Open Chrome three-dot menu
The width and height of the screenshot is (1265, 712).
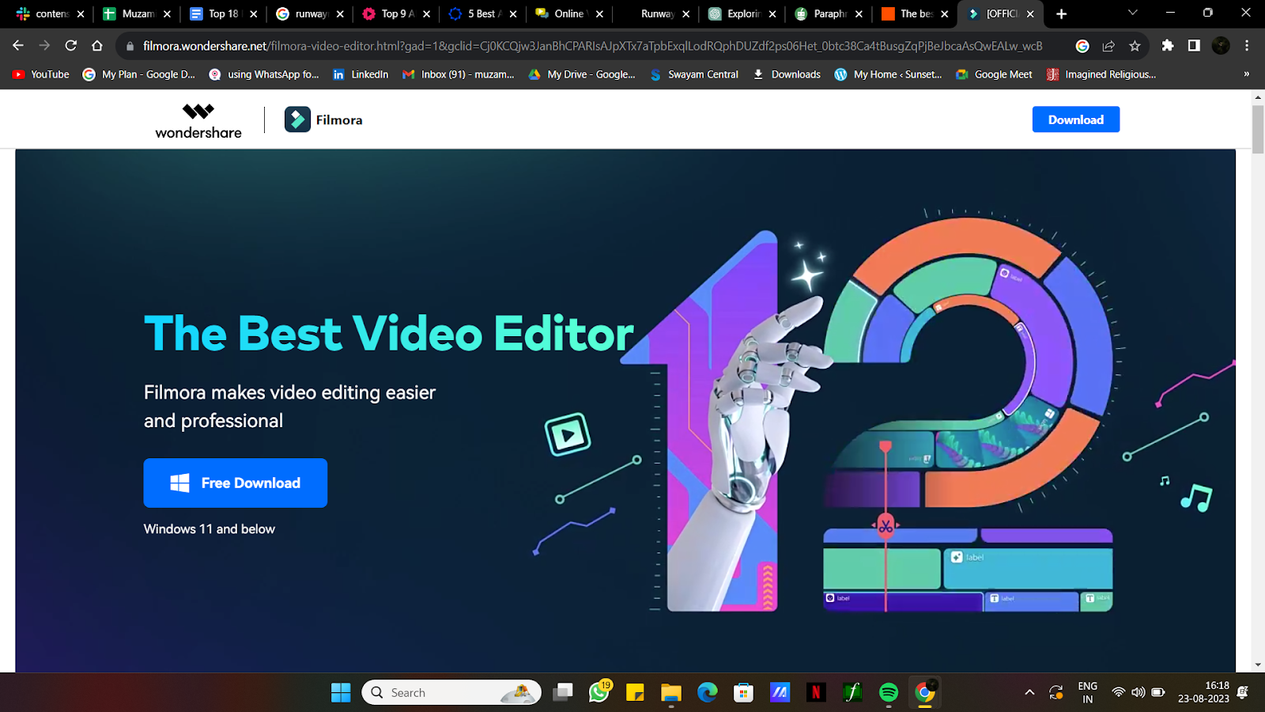coord(1247,46)
